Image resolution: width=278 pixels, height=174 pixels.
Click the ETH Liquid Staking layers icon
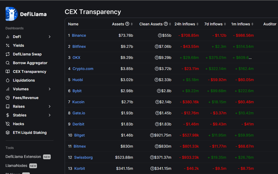click(x=8, y=133)
